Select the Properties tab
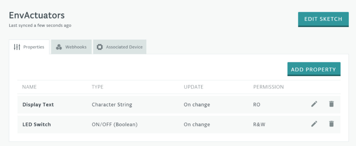 click(x=30, y=47)
